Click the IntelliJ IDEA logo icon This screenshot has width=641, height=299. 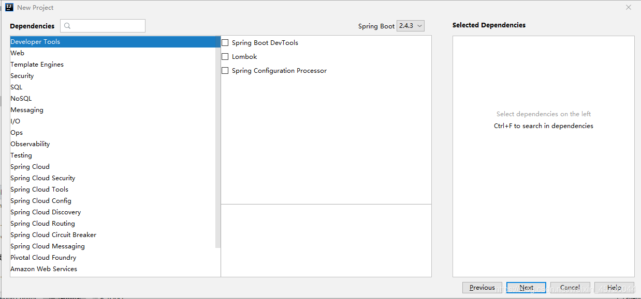9,7
